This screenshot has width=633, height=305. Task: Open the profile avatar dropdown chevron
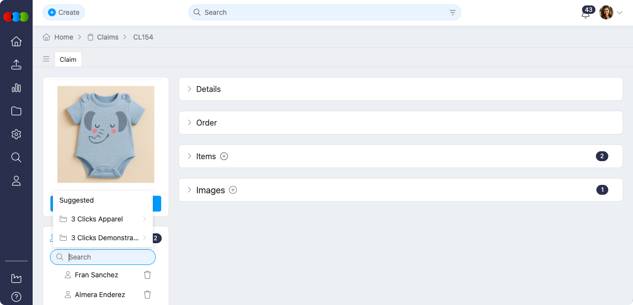coord(621,12)
